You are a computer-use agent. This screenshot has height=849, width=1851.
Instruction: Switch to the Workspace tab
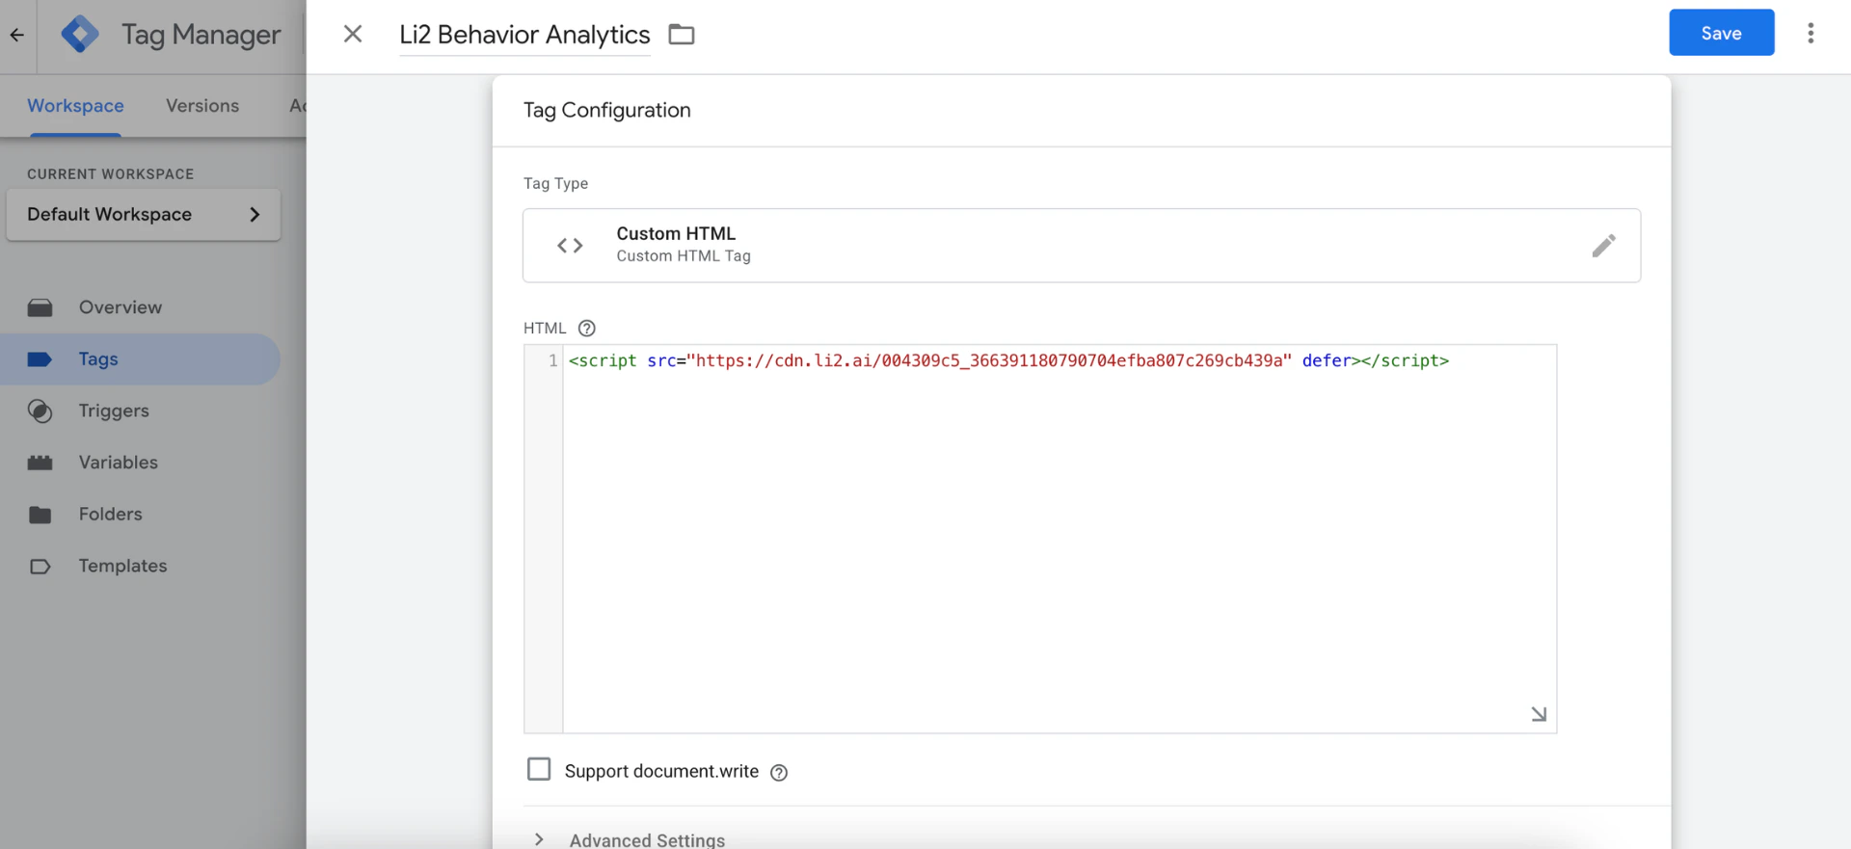point(75,106)
